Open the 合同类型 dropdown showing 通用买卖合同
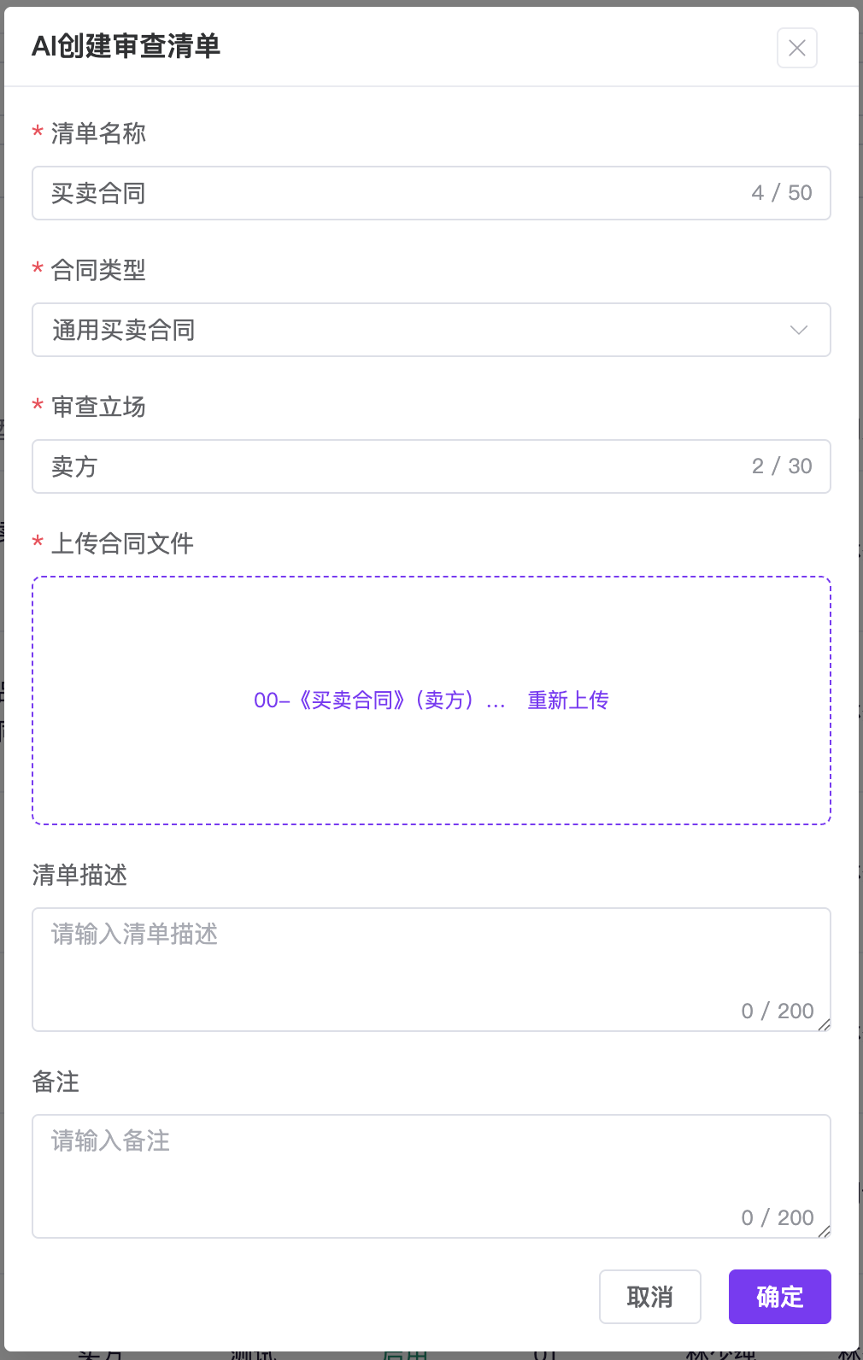The height and width of the screenshot is (1360, 863). (x=410, y=330)
